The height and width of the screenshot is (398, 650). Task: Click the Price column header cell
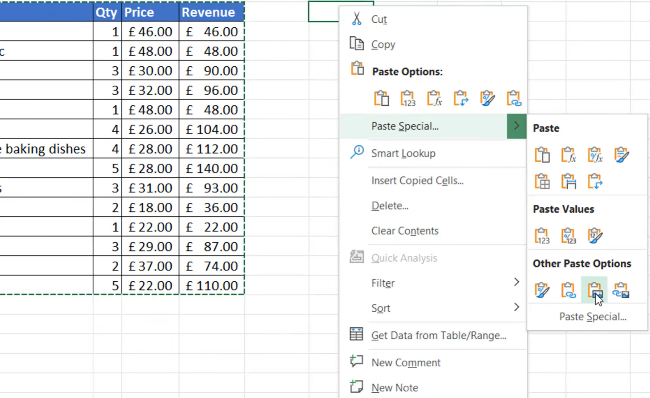150,12
